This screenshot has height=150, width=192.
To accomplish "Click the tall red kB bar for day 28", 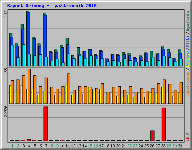I will coord(163,124).
